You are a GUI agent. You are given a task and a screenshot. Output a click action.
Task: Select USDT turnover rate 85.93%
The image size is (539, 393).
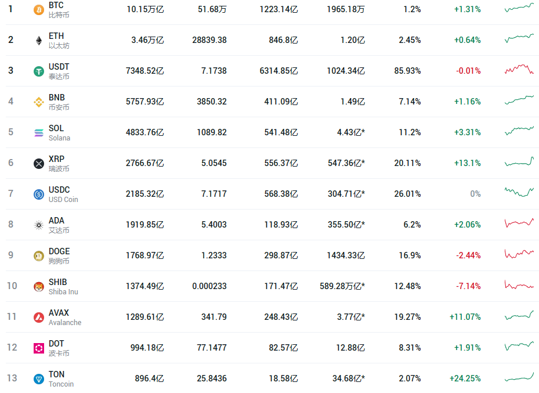click(x=407, y=71)
